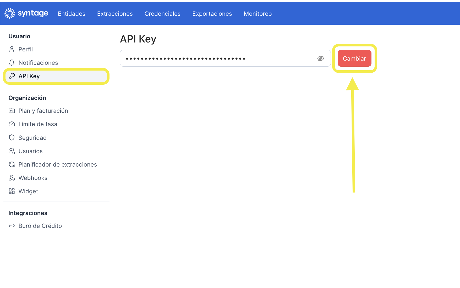This screenshot has width=460, height=288.
Task: Click the Notificaciones bell icon
Action: 12,63
